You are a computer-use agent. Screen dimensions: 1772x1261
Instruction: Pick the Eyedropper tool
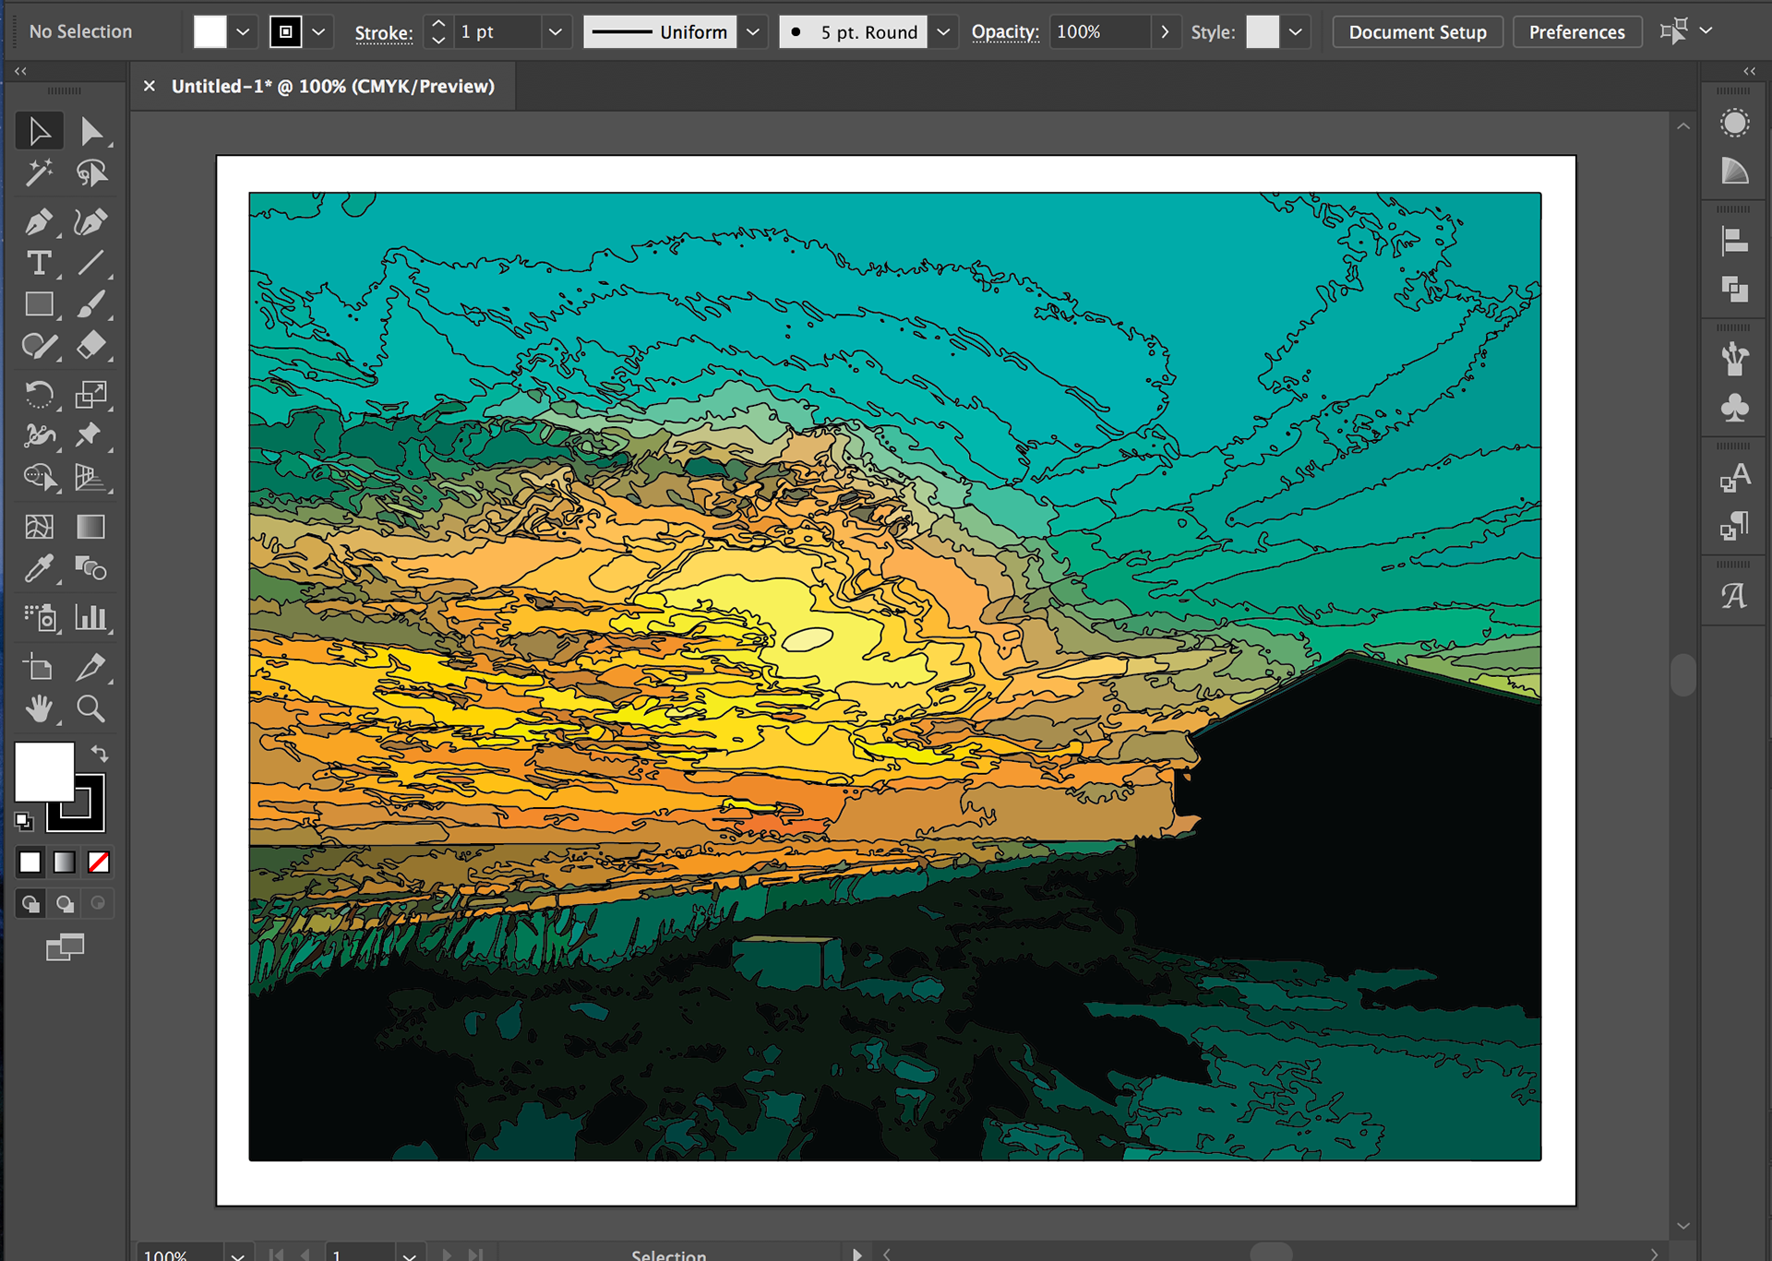pyautogui.click(x=39, y=568)
